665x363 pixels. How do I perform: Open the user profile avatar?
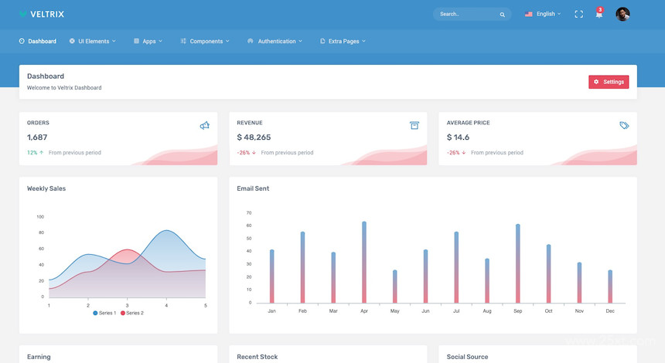pyautogui.click(x=622, y=14)
